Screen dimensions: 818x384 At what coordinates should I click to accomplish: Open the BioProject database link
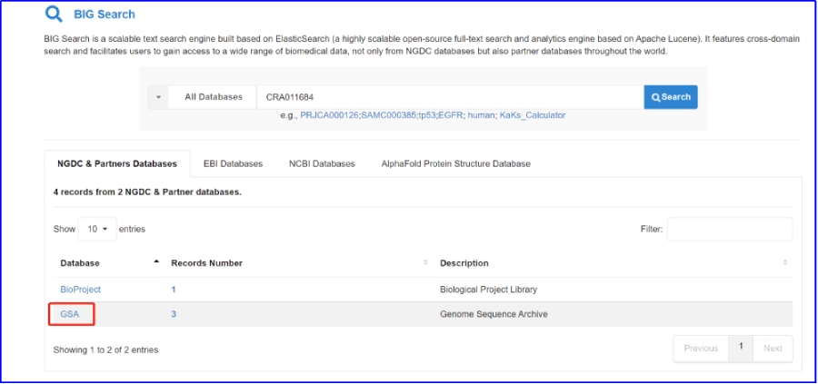(80, 290)
